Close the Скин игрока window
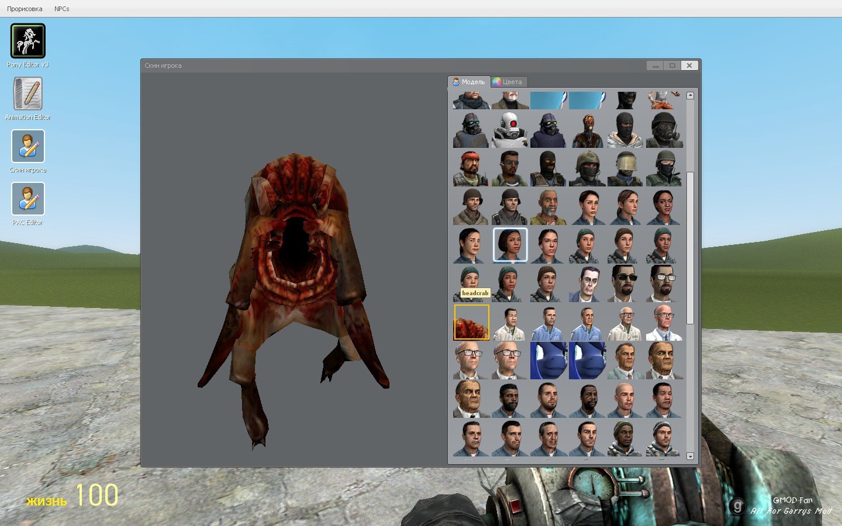Image resolution: width=842 pixels, height=526 pixels. coord(689,65)
